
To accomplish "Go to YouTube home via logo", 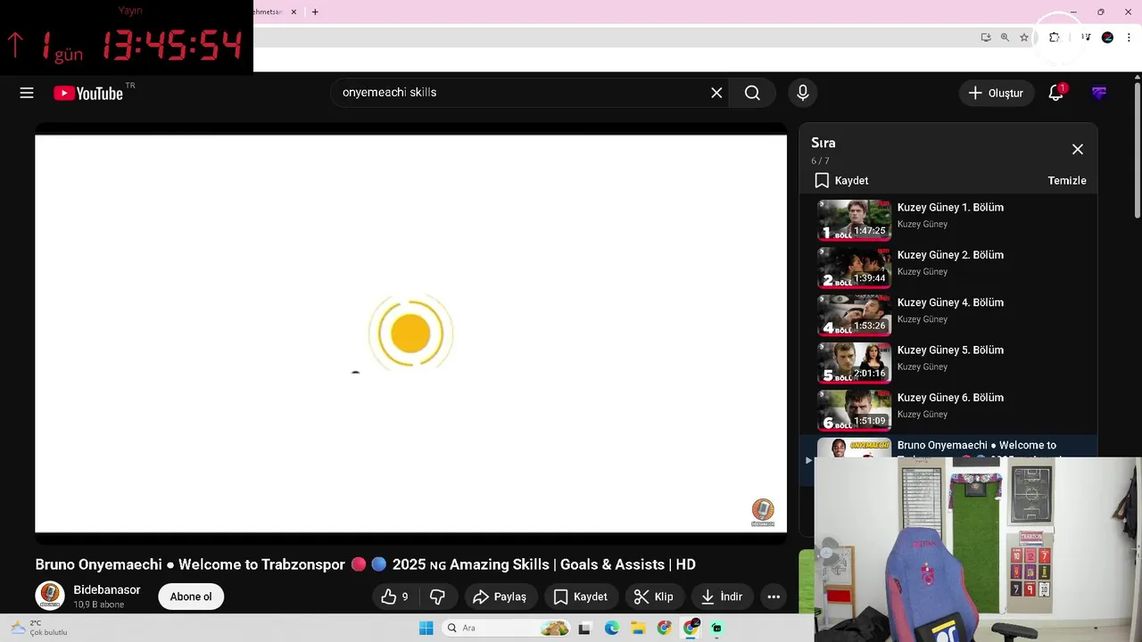I will (88, 94).
